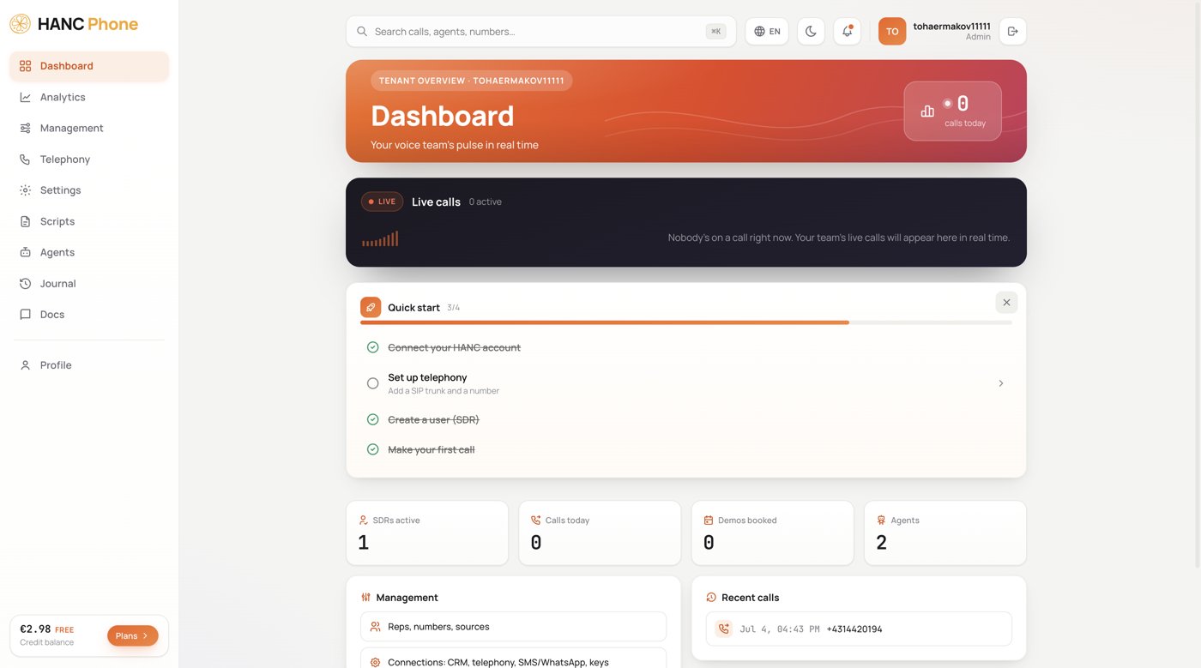The width and height of the screenshot is (1201, 668).
Task: Click the Agents card robot icon
Action: point(881,521)
